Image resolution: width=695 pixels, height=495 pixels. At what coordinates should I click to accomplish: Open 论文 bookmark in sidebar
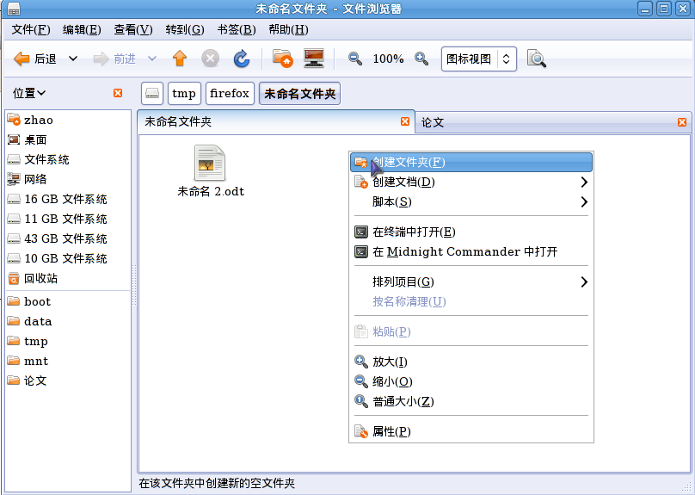click(x=69, y=381)
